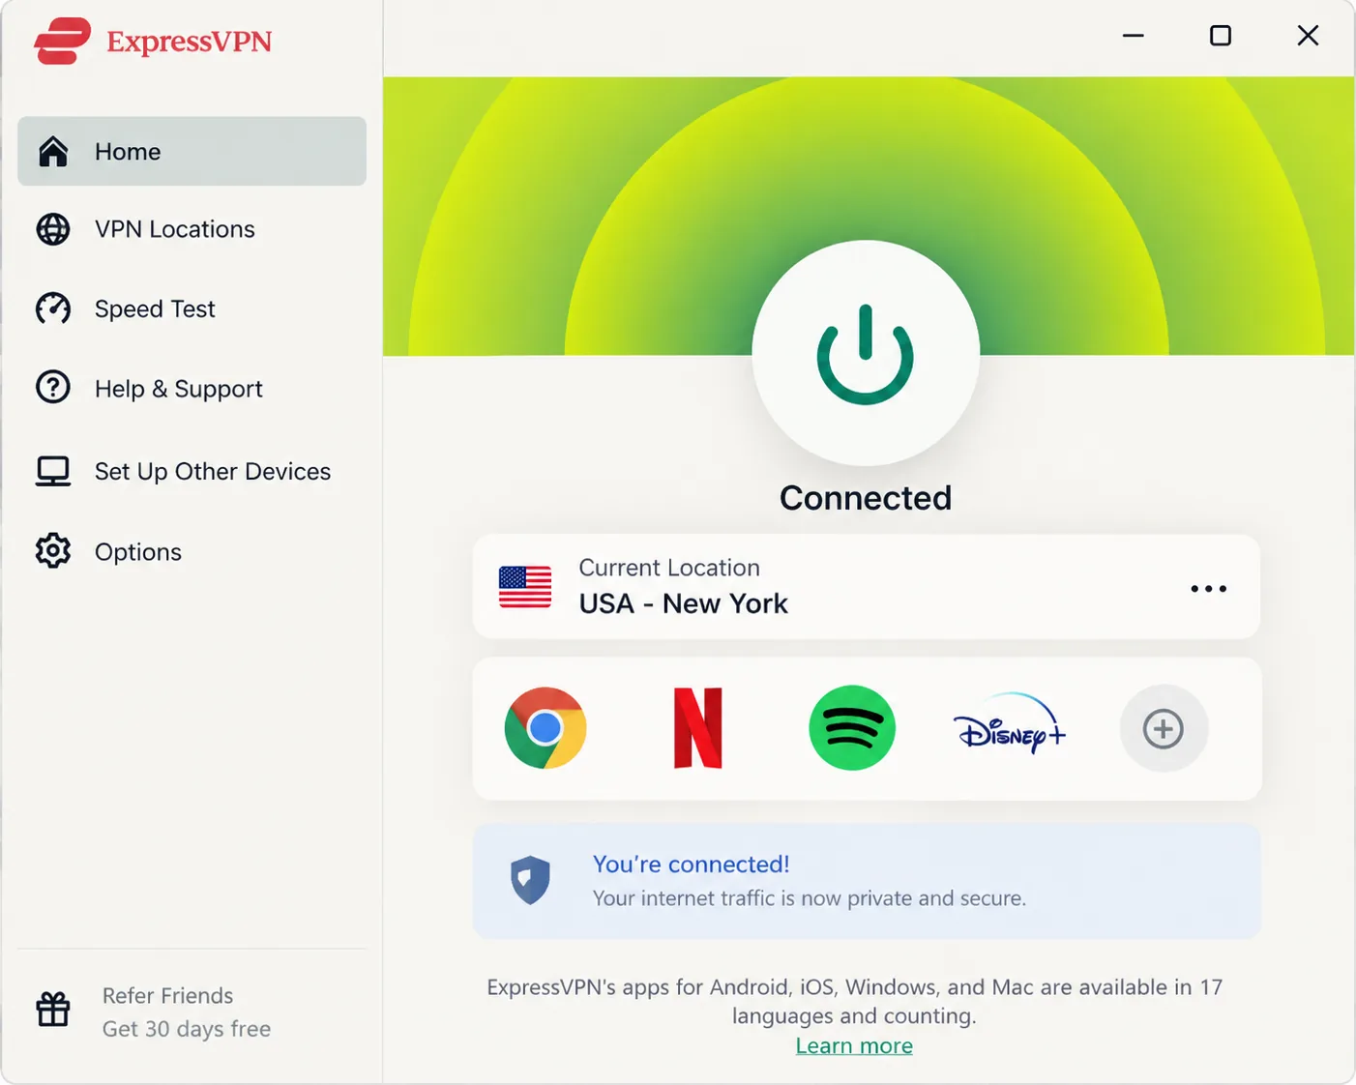1356x1085 pixels.
Task: Click the Refer Friends gift icon
Action: pos(53,1010)
